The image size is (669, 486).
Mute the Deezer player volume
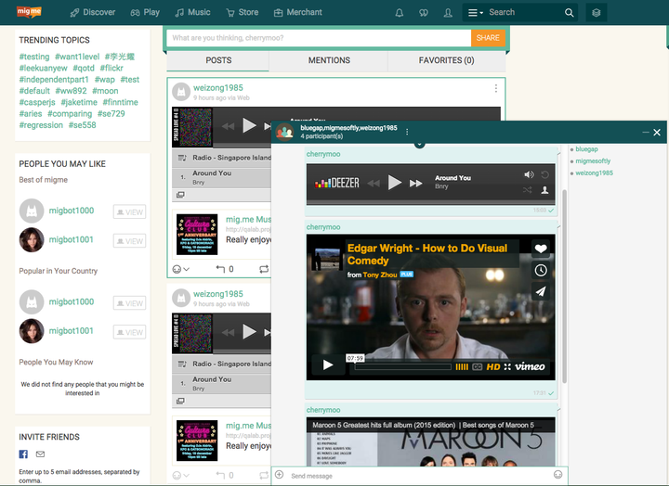[x=529, y=174]
